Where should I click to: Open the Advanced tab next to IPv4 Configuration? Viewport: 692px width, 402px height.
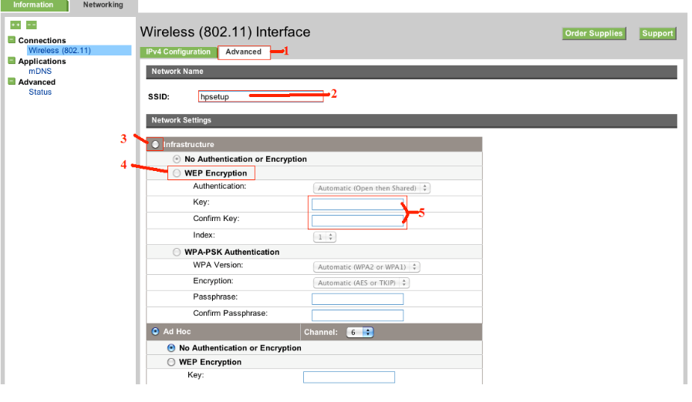[244, 52]
